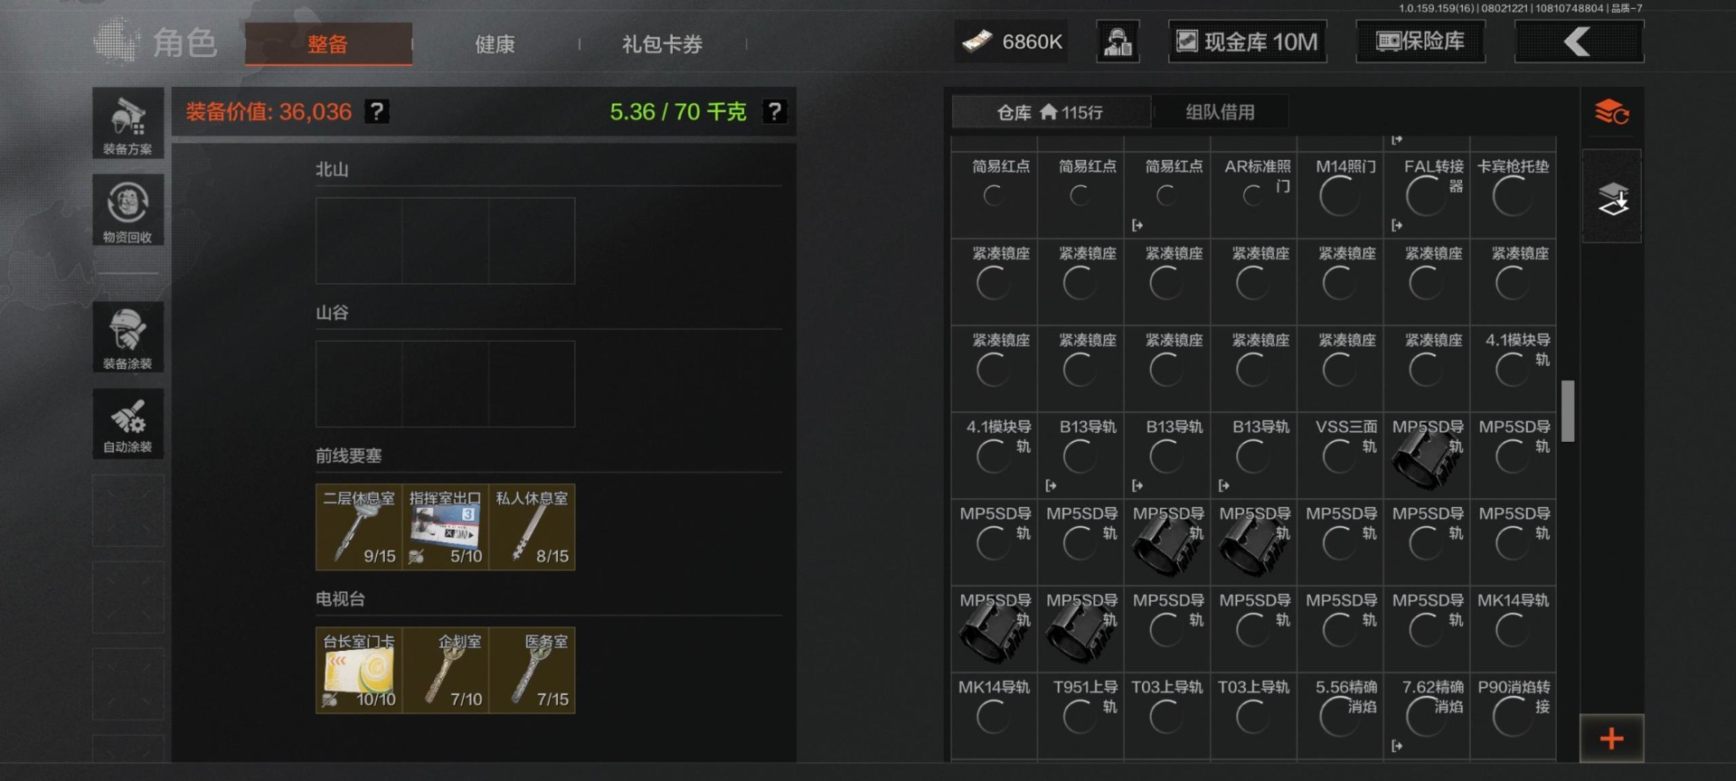Open the 保险库 button
The width and height of the screenshot is (1736, 781).
tap(1420, 42)
